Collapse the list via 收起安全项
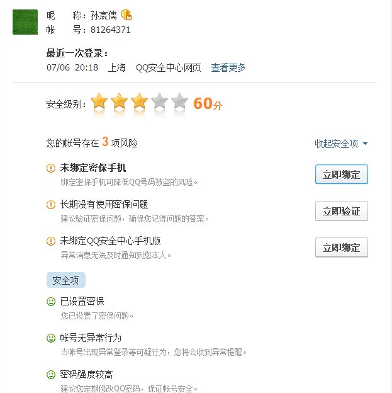Viewport: 392px width, 393px height. click(x=337, y=144)
